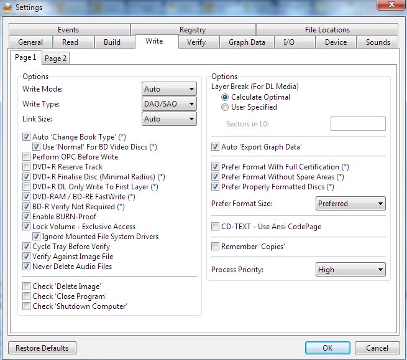Toggle Verify Against Image File
The height and width of the screenshot is (360, 407).
point(26,257)
